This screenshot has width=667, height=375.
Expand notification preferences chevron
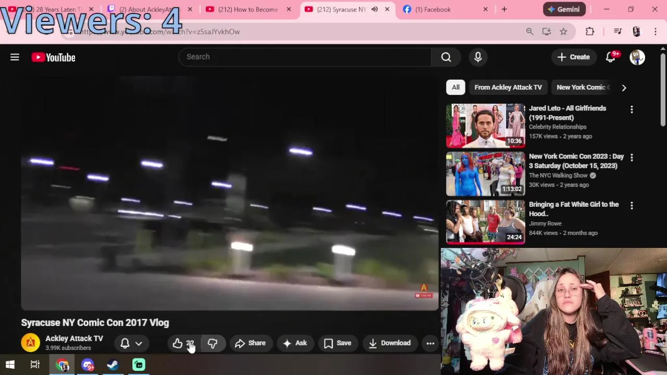tap(139, 343)
